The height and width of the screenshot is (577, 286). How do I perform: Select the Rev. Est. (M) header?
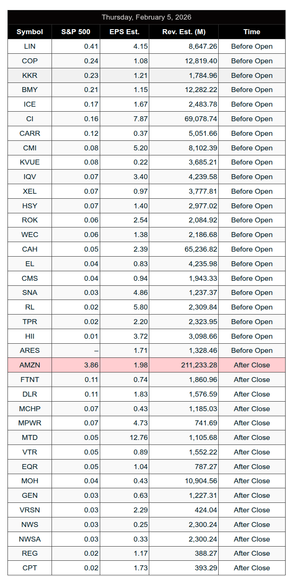click(183, 32)
